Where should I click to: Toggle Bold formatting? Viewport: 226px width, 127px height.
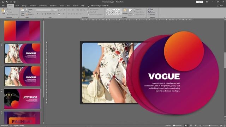click(37, 14)
